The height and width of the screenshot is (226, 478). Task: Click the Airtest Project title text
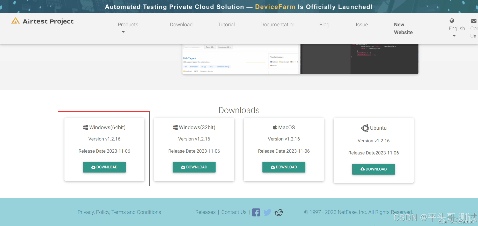(48, 21)
